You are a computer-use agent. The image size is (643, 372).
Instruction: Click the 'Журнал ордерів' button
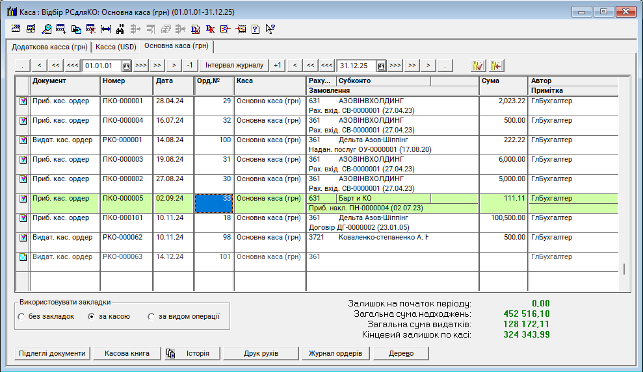[335, 353]
